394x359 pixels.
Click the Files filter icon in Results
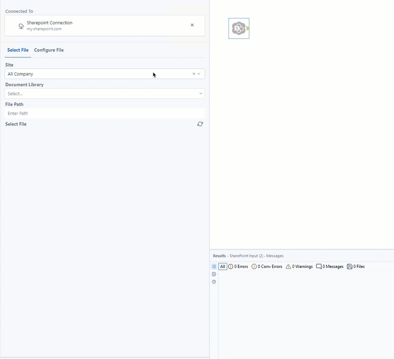point(350,266)
